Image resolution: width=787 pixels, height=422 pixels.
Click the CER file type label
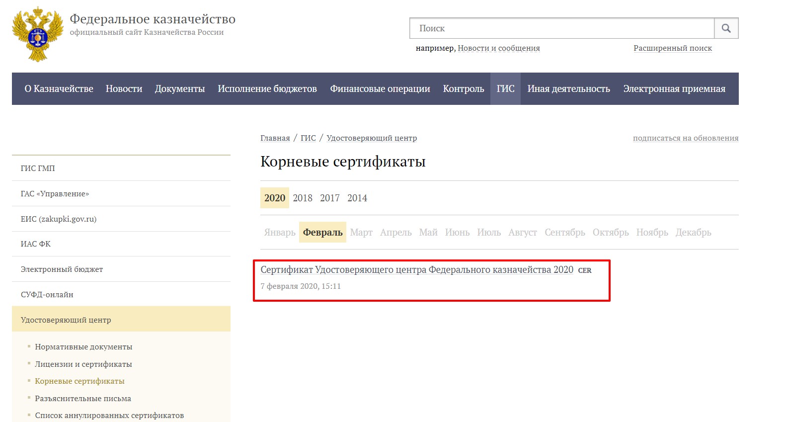(x=585, y=270)
